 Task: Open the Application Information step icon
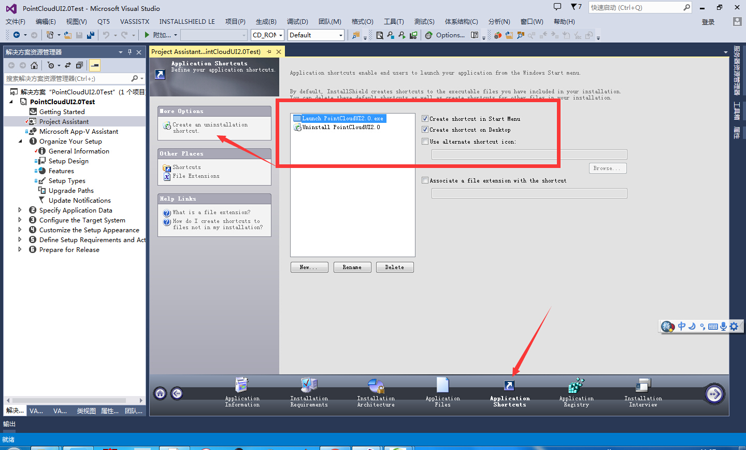click(x=242, y=385)
